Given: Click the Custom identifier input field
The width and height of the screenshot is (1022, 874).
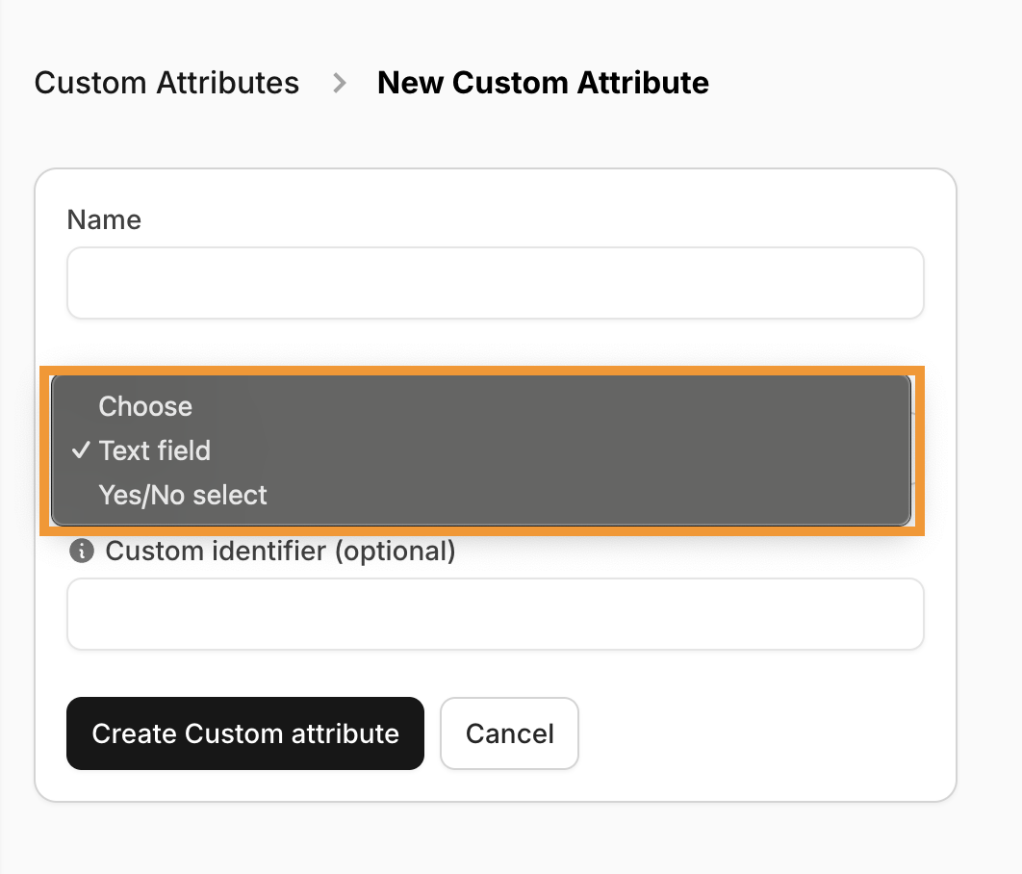Looking at the screenshot, I should (495, 614).
